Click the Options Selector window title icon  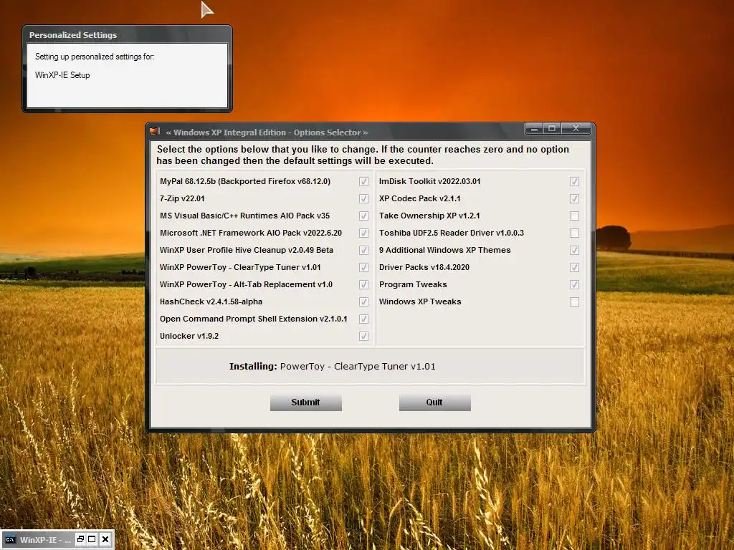(155, 132)
